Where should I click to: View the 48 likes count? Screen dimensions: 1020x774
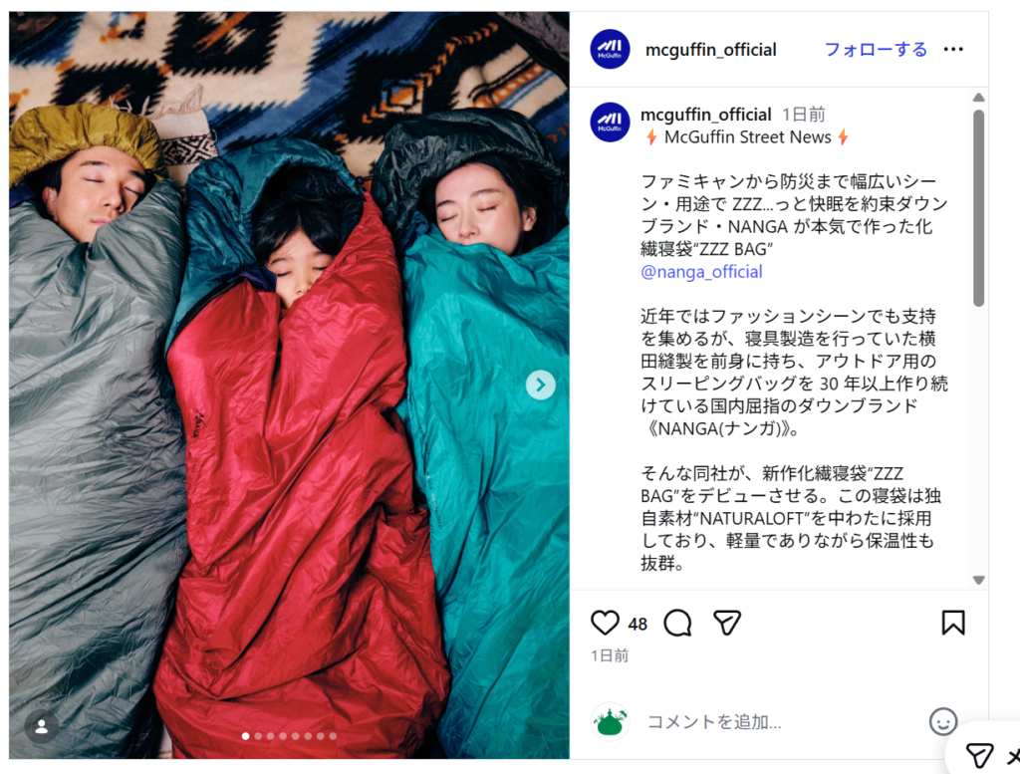(x=637, y=625)
